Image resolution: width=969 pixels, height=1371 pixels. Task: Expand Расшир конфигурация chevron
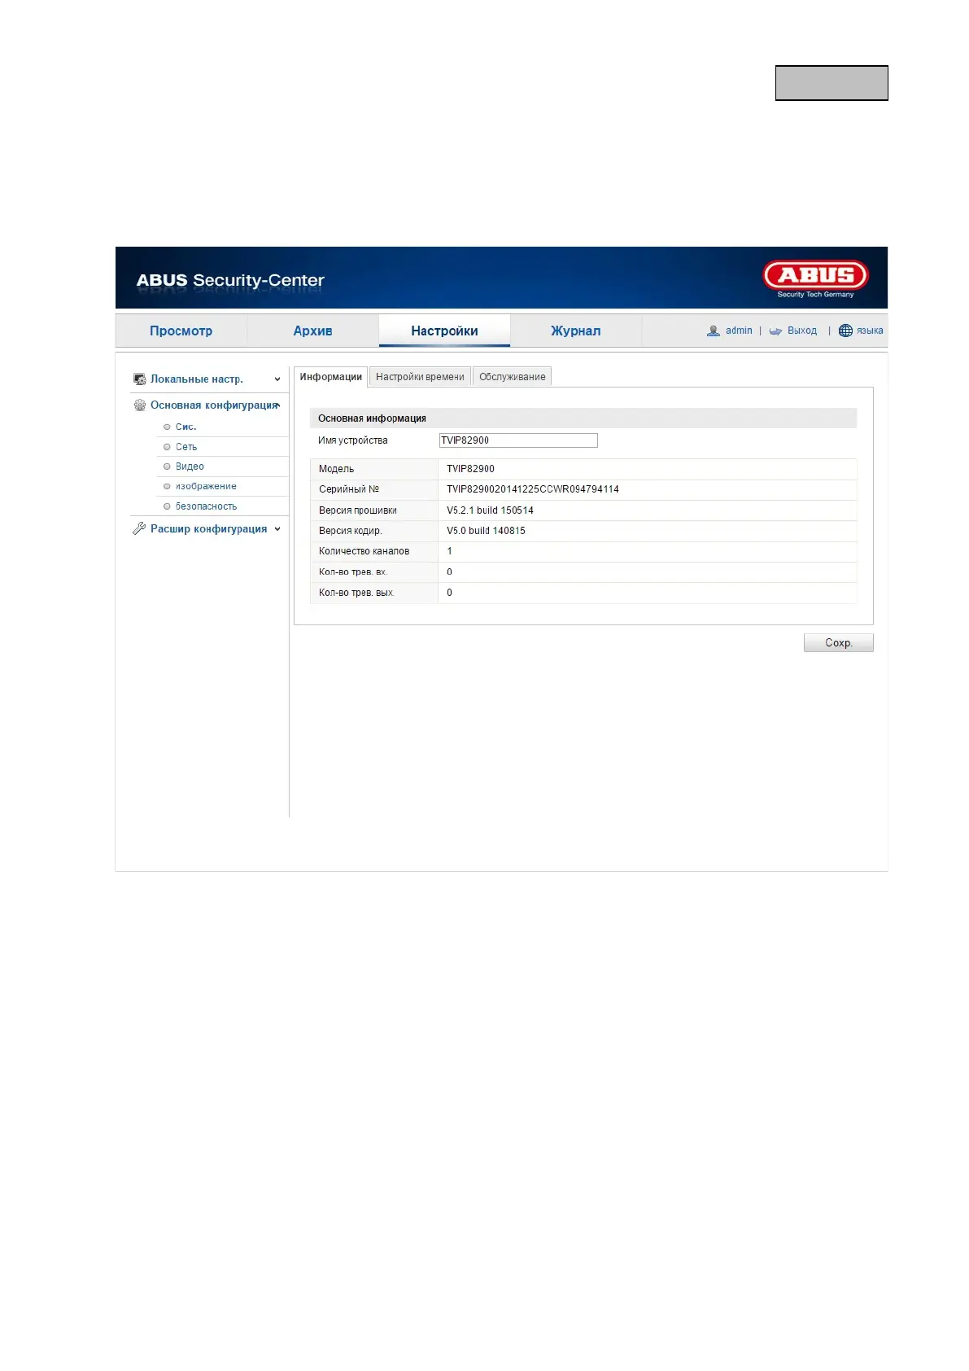[277, 529]
